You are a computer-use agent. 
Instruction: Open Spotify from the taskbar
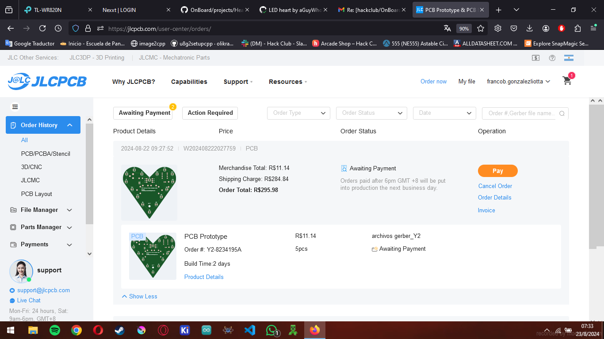(55, 330)
